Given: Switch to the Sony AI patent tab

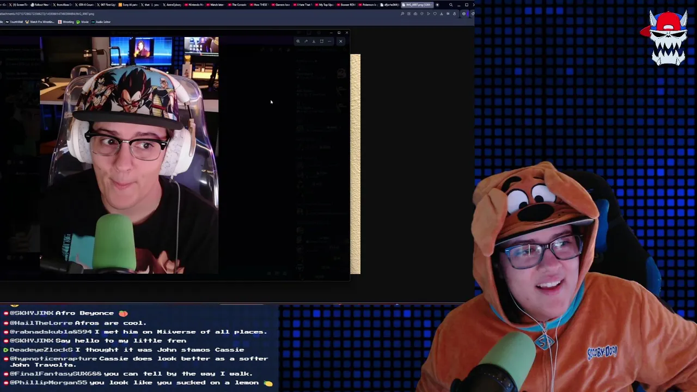Looking at the screenshot, I should click(x=128, y=5).
